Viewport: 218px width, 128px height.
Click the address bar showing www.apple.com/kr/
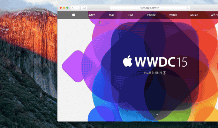[x=150, y=8]
